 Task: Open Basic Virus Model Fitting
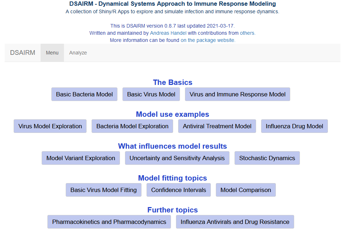(103, 190)
